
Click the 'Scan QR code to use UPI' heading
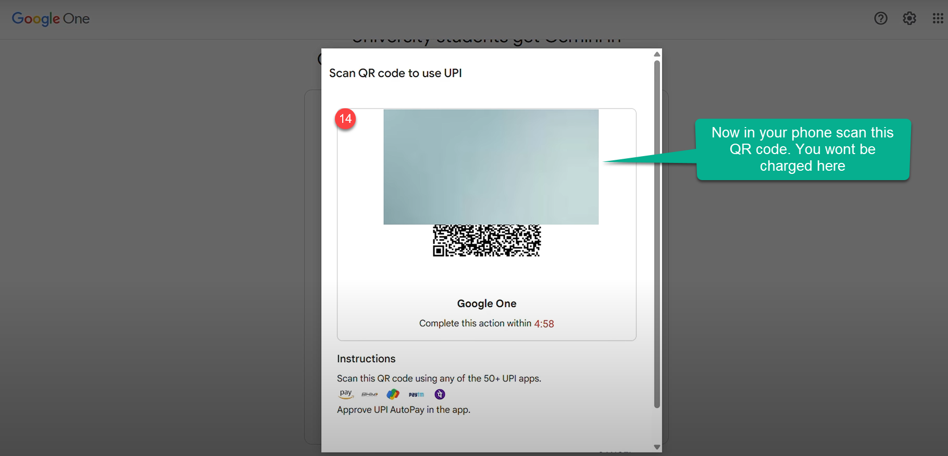coord(395,73)
